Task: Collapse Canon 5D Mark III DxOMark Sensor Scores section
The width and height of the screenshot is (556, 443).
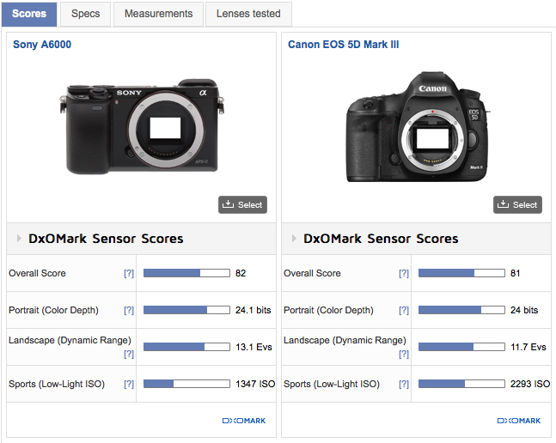Action: coord(294,239)
